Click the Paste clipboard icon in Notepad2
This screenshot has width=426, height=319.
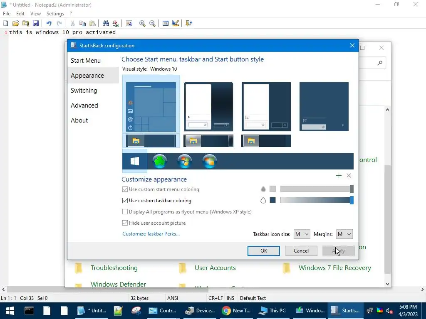click(92, 23)
